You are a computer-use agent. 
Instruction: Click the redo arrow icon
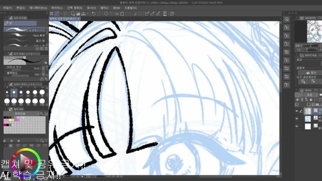(99, 14)
